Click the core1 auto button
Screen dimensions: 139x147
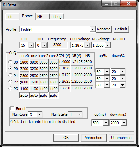34,95
